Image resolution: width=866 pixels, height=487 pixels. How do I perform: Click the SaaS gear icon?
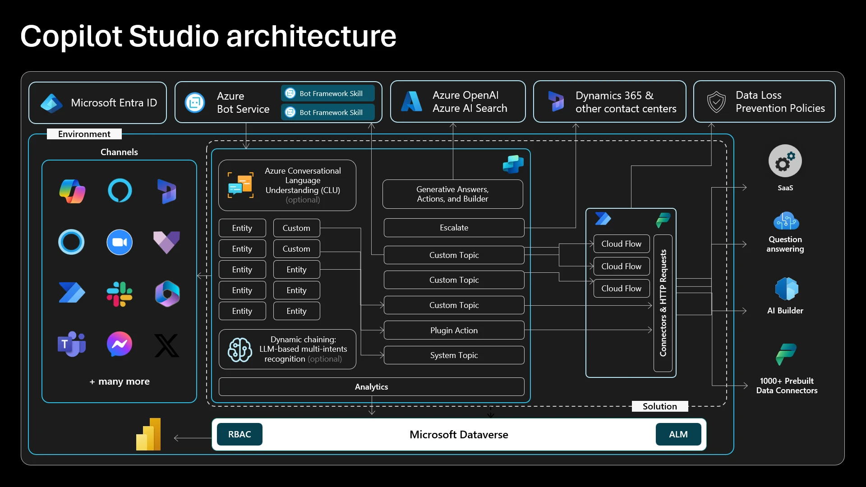[x=785, y=161]
